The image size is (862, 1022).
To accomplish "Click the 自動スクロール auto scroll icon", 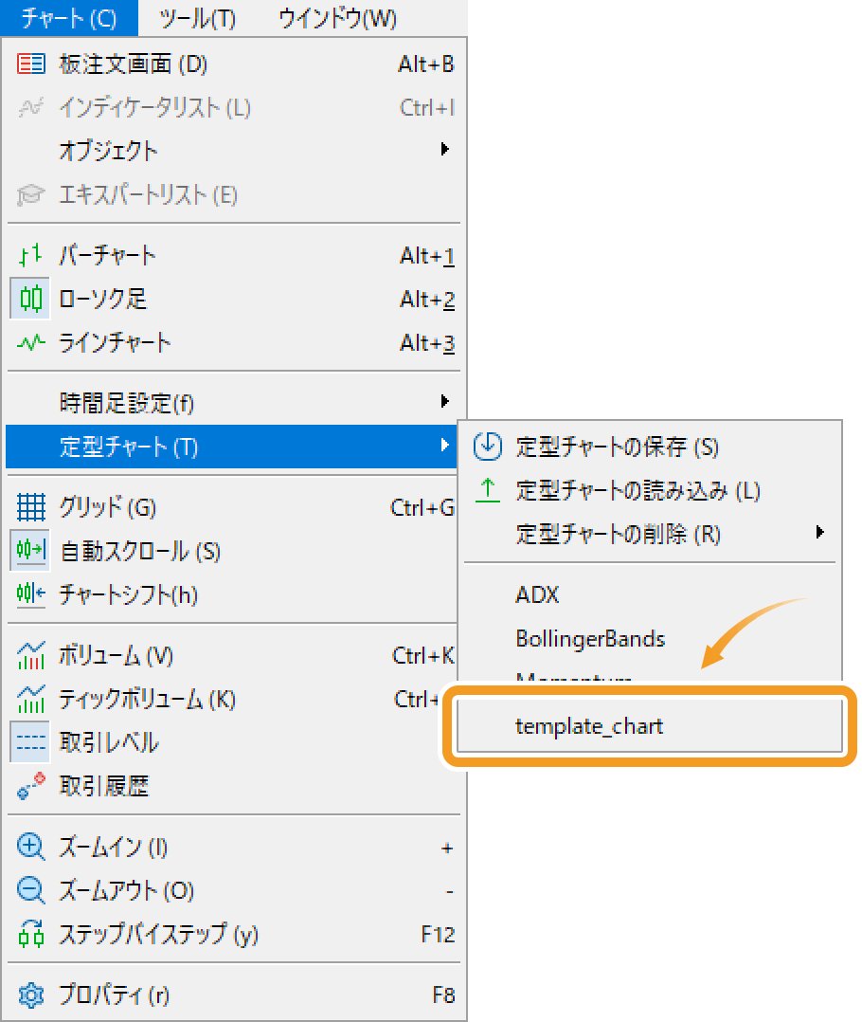I will tap(30, 550).
